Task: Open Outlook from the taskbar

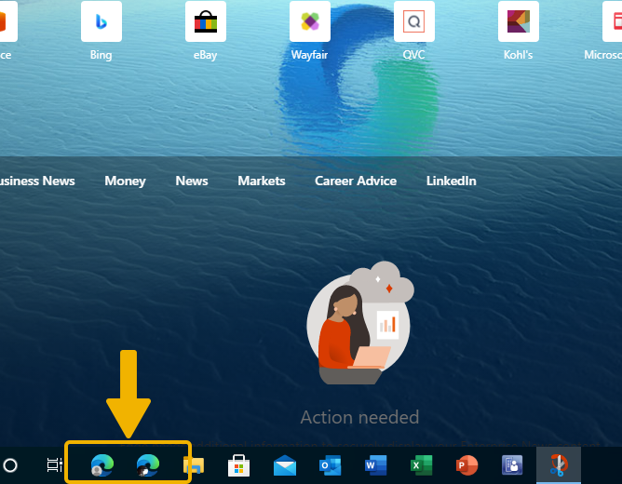Action: pos(330,465)
